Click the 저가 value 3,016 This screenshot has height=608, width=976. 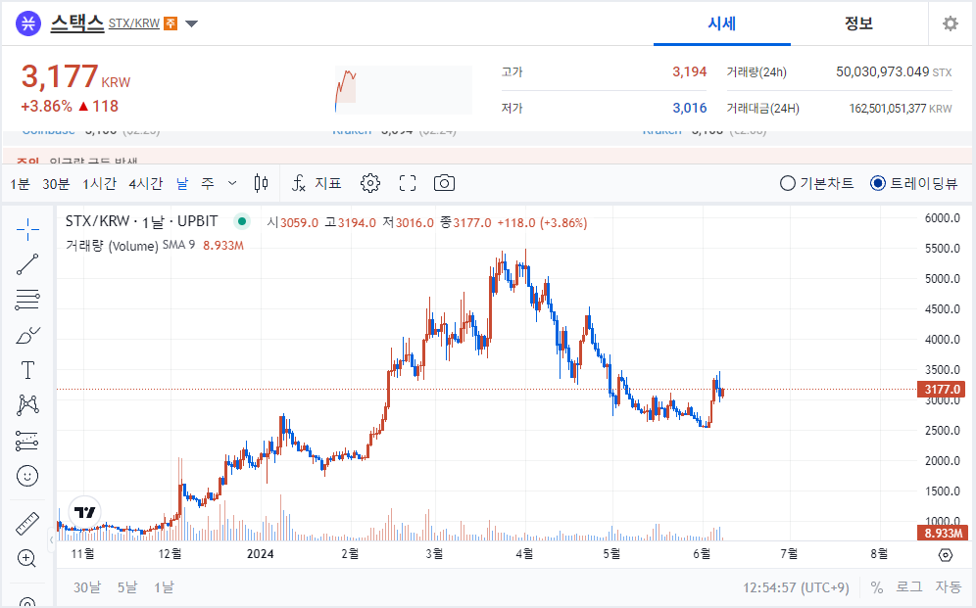[689, 108]
